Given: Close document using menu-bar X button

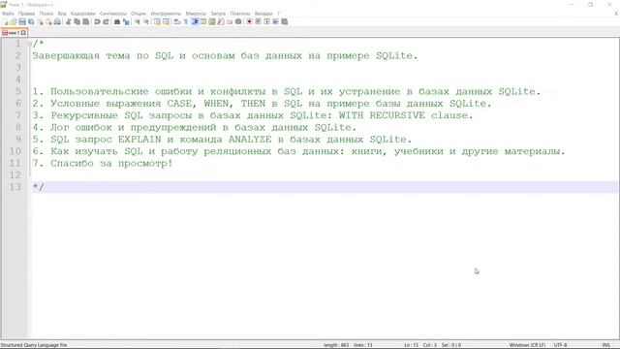Looking at the screenshot, I should (x=616, y=14).
